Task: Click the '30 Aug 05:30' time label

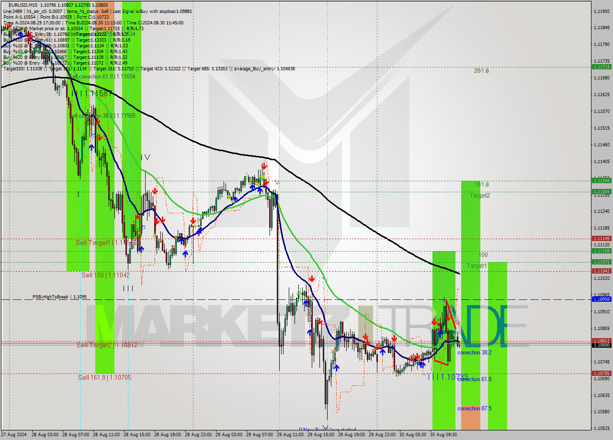Action: click(413, 435)
